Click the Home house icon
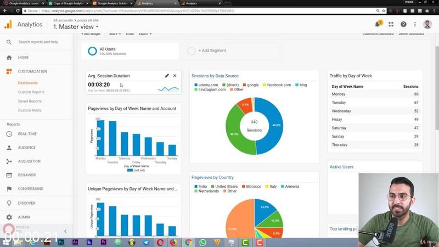This screenshot has height=247, width=439. click(9, 58)
